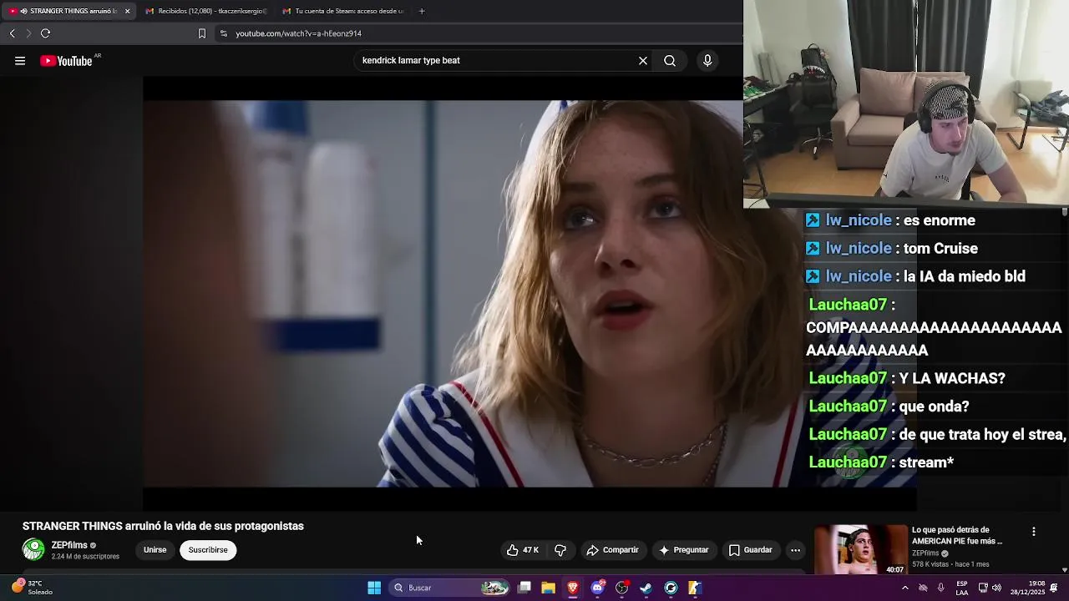The width and height of the screenshot is (1069, 601).
Task: Show hidden system tray icons
Action: point(904,588)
